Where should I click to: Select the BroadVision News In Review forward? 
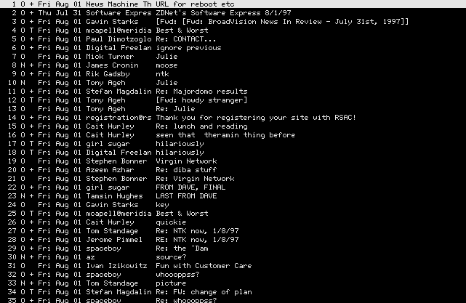233,22
